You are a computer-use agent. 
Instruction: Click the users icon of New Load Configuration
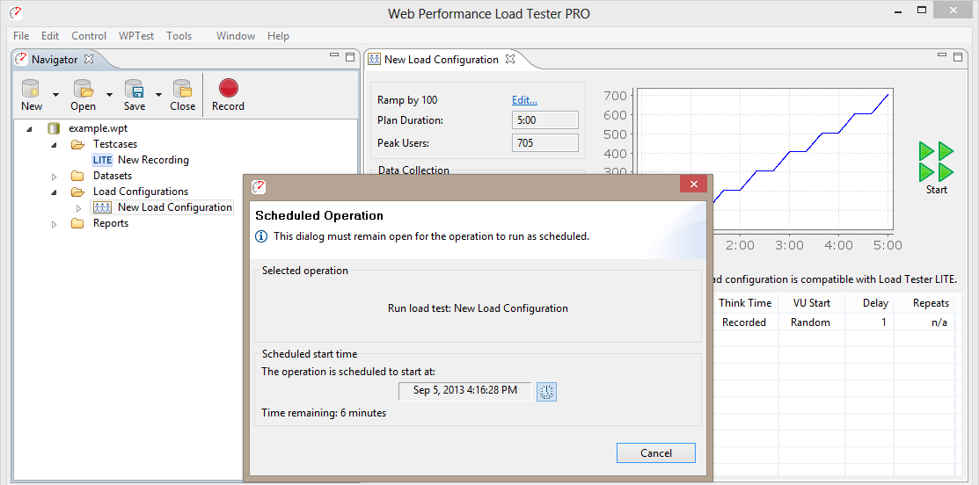click(x=102, y=207)
